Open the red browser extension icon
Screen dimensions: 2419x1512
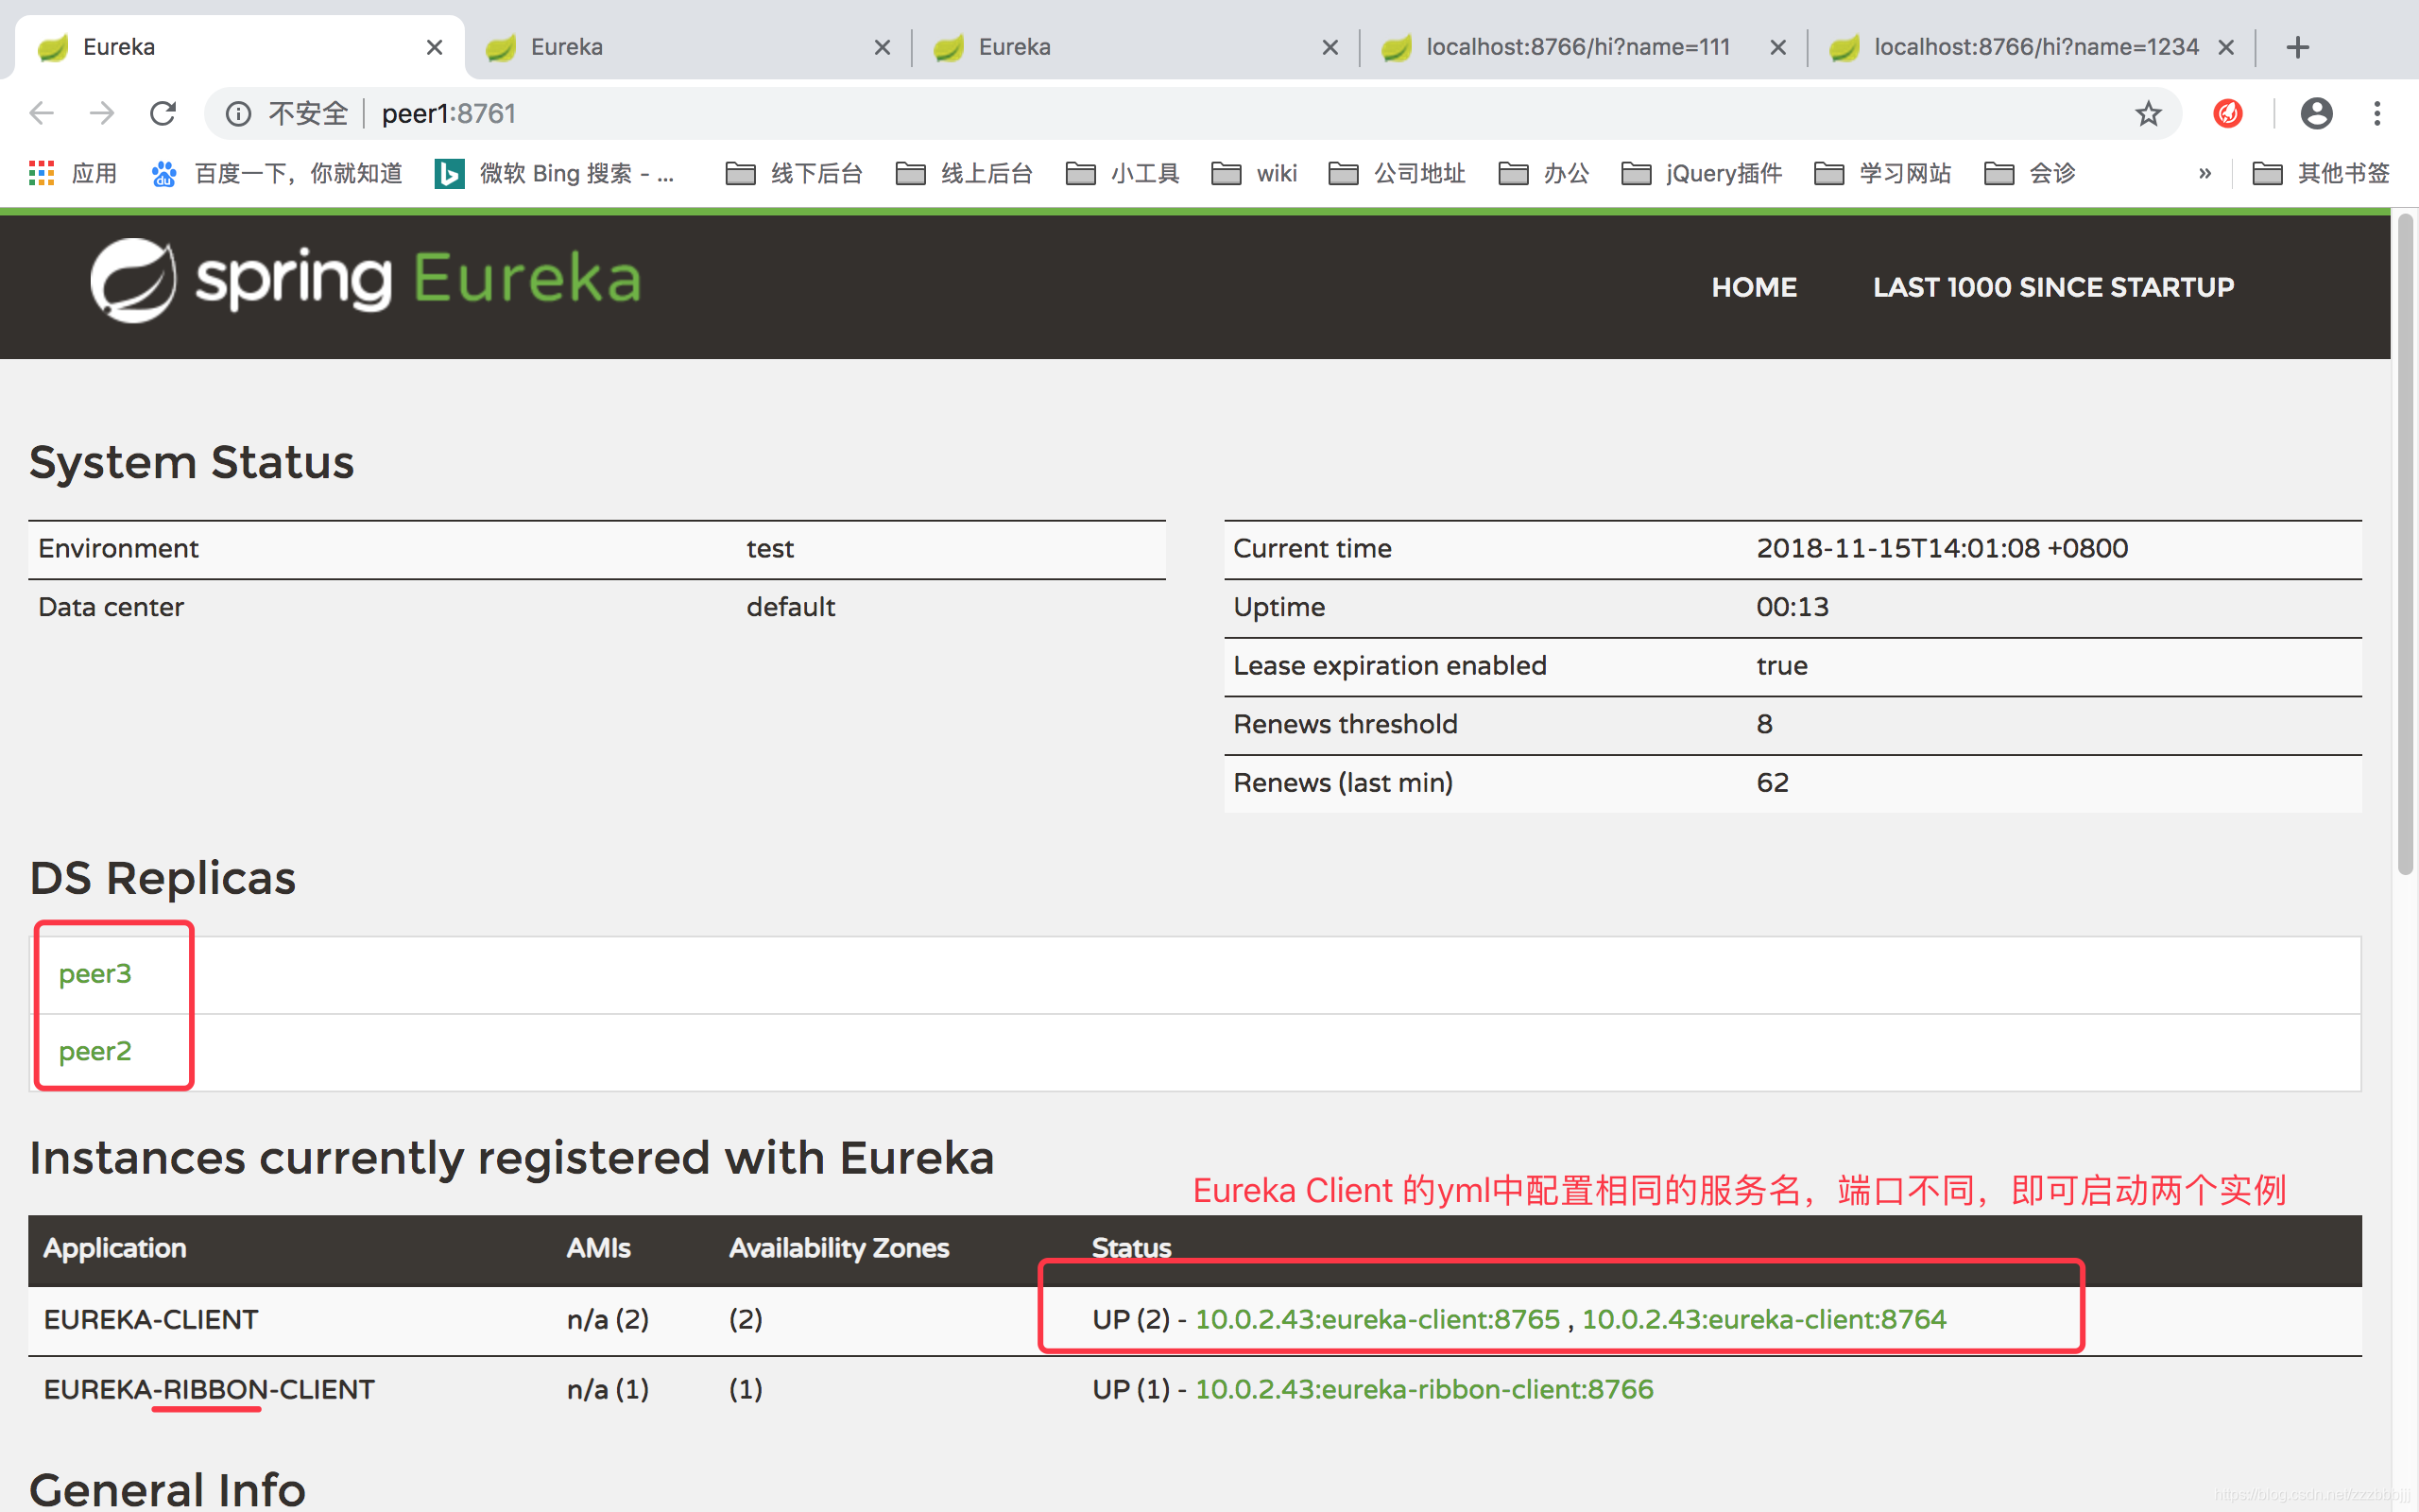click(2227, 114)
